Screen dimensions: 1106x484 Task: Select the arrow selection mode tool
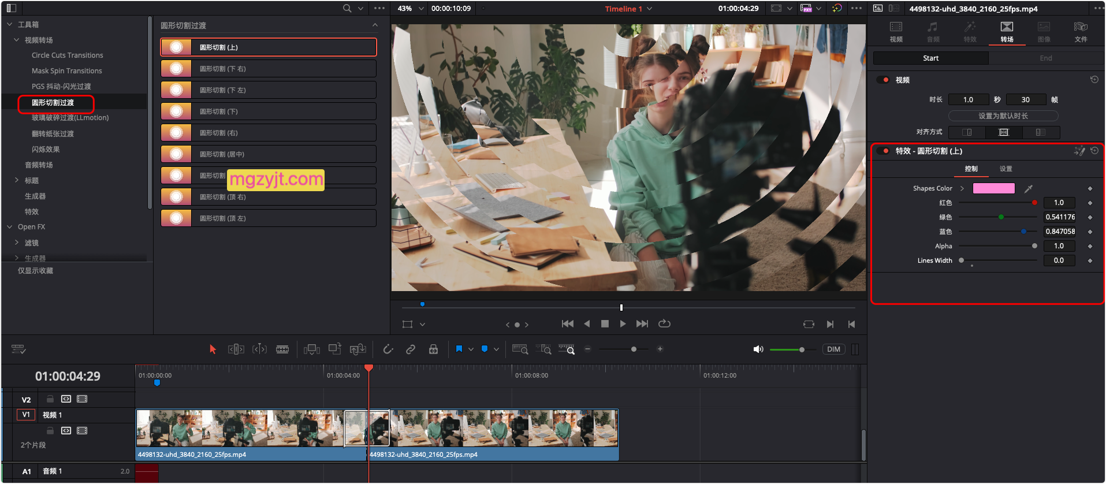213,349
